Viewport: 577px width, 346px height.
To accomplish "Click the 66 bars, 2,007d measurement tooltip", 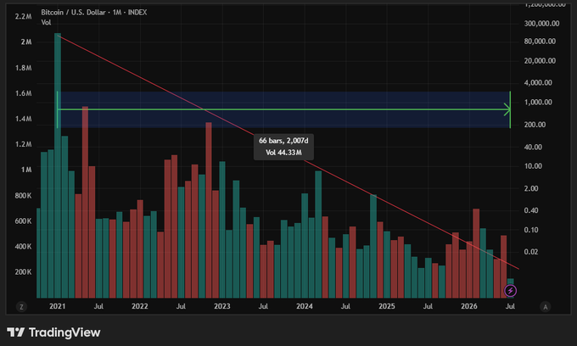I will [283, 147].
